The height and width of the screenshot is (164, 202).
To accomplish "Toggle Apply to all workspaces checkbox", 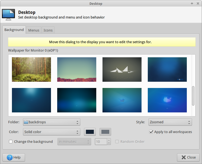I will [x=151, y=132].
